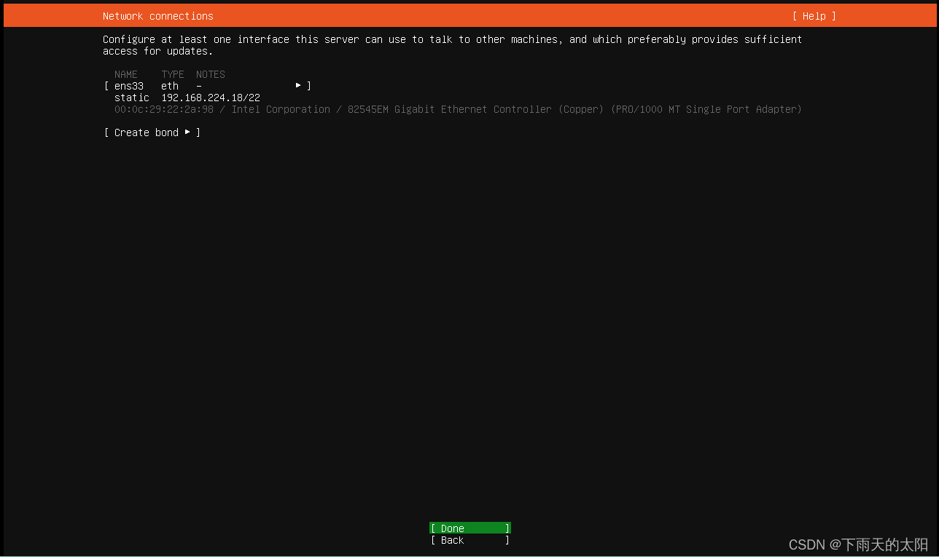Open the Create bond submenu arrow
This screenshot has height=559, width=939.
pos(188,132)
